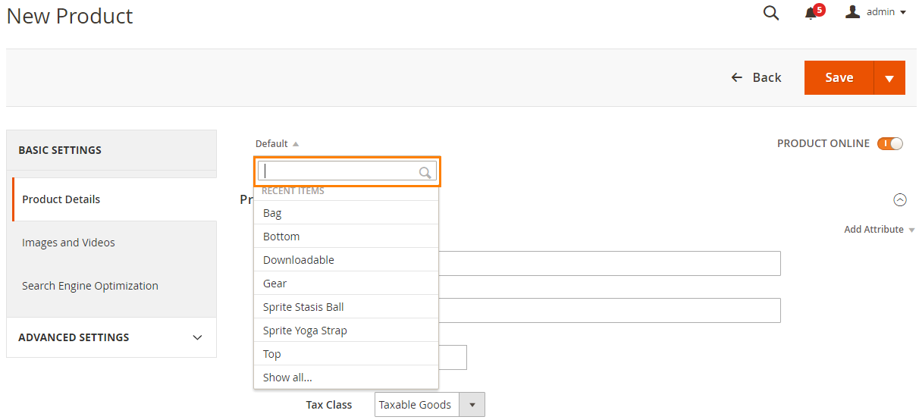
Task: Click the search magnifier icon in header
Action: click(771, 13)
